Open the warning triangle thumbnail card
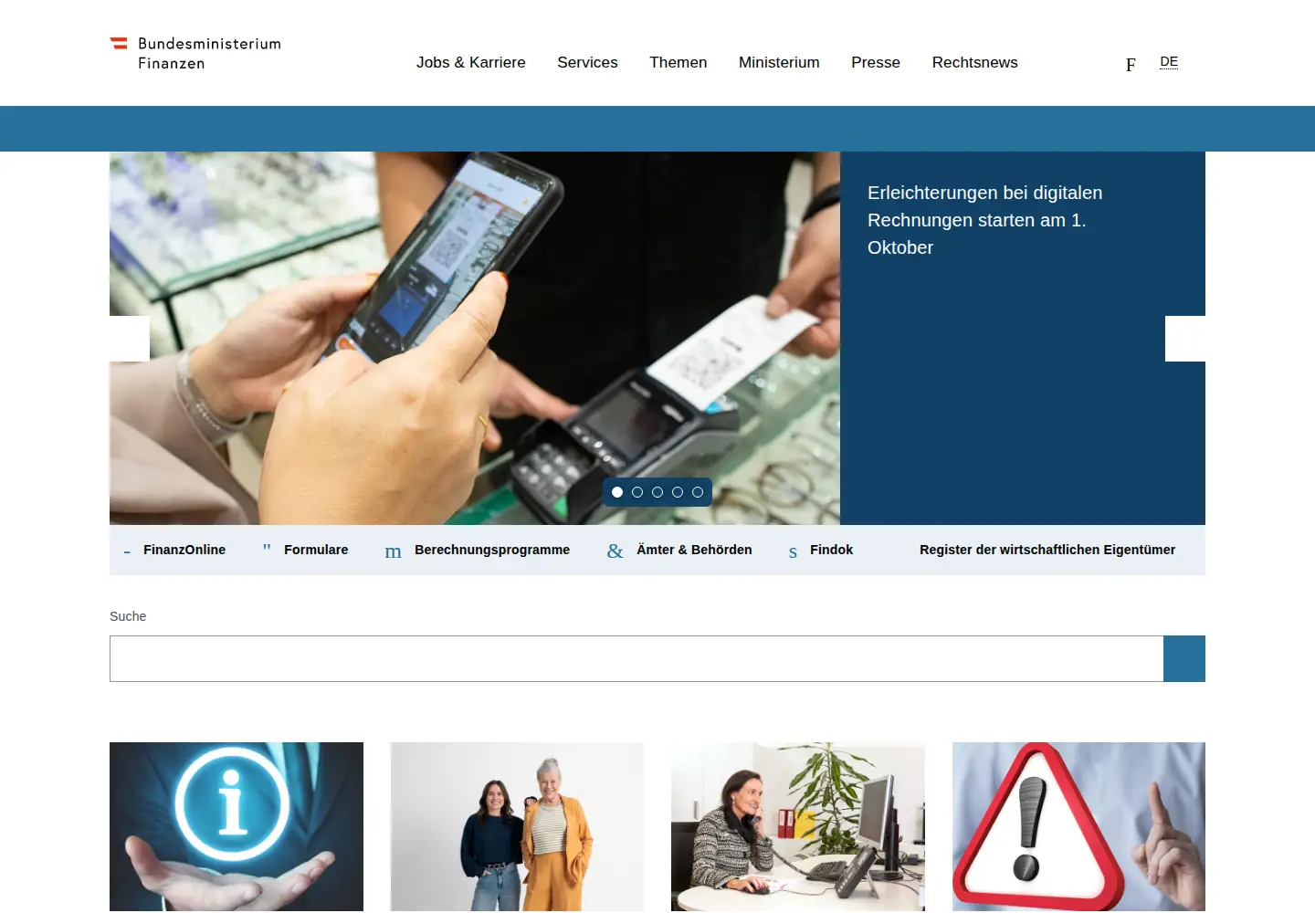 point(1078,826)
